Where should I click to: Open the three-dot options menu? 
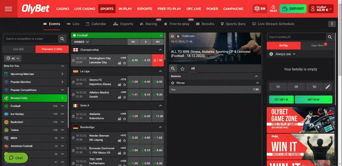point(331,24)
